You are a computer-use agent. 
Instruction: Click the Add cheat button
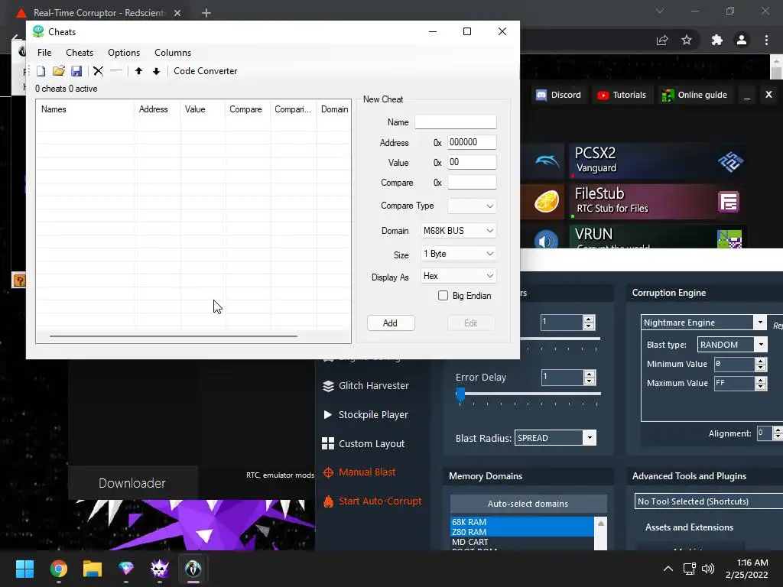pos(391,323)
